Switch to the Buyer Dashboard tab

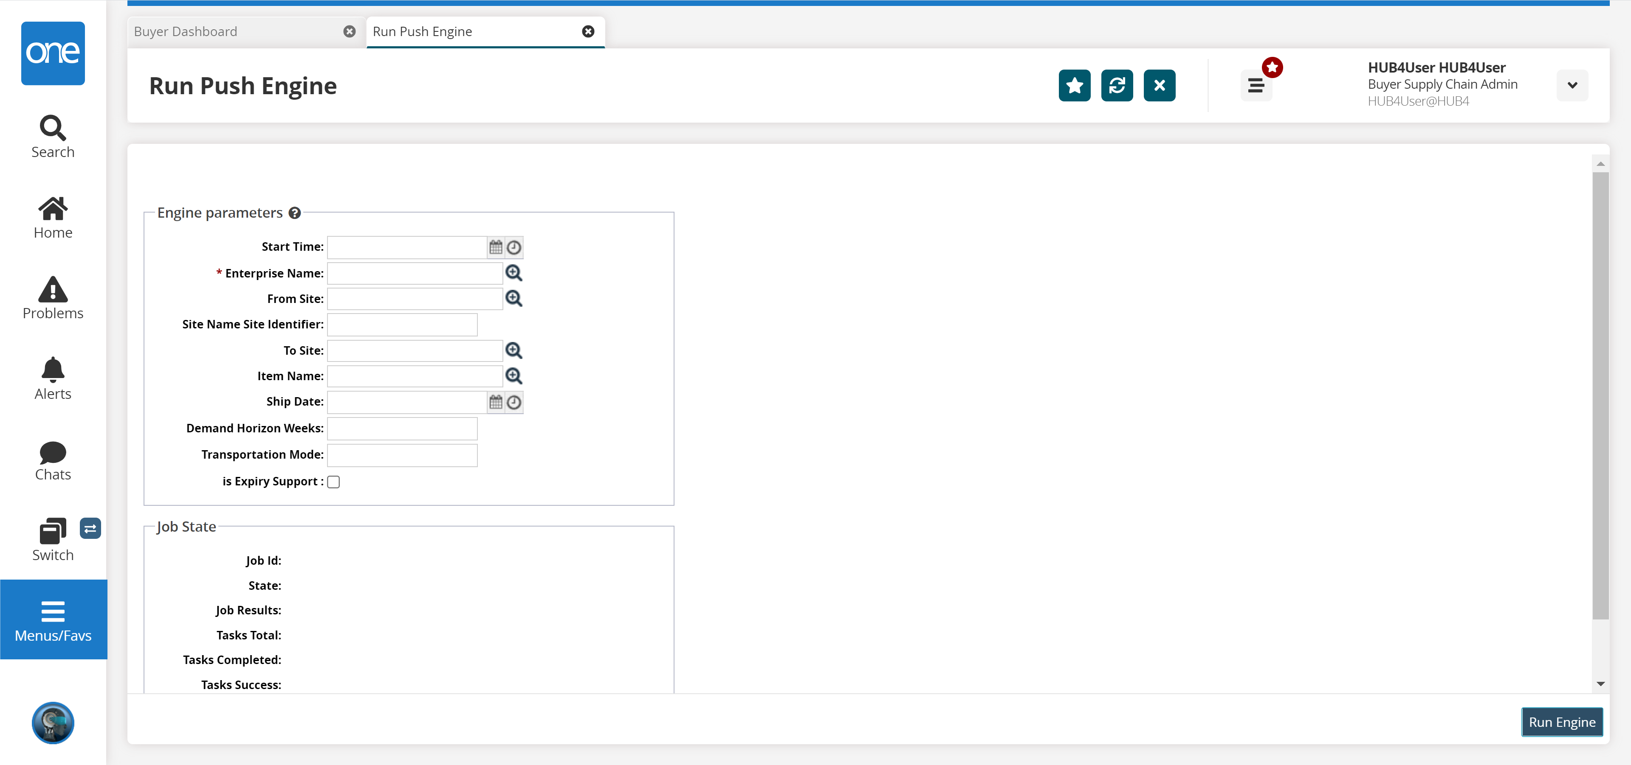186,32
